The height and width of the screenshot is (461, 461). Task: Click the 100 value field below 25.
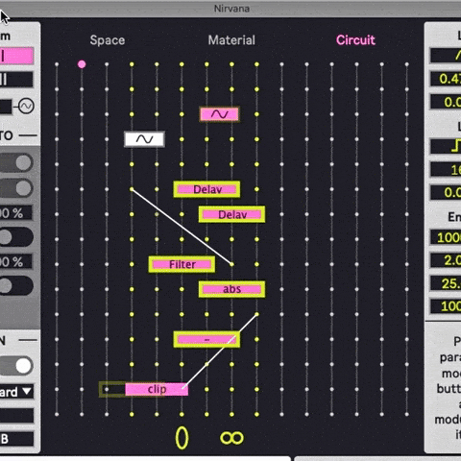[446, 306]
